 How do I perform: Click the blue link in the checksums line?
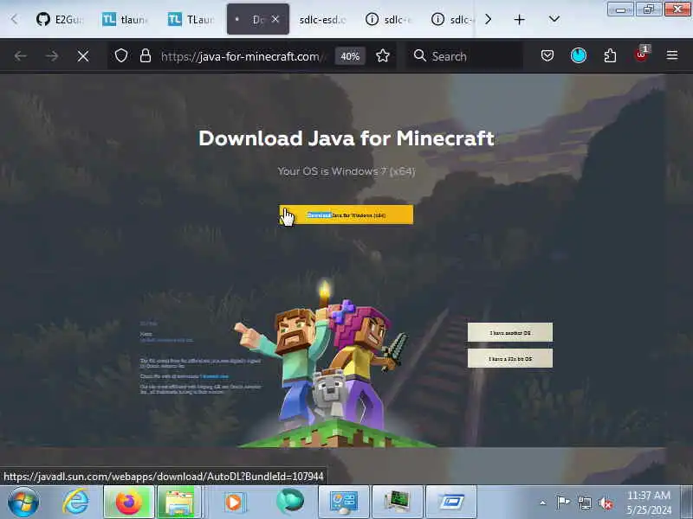pyautogui.click(x=214, y=376)
